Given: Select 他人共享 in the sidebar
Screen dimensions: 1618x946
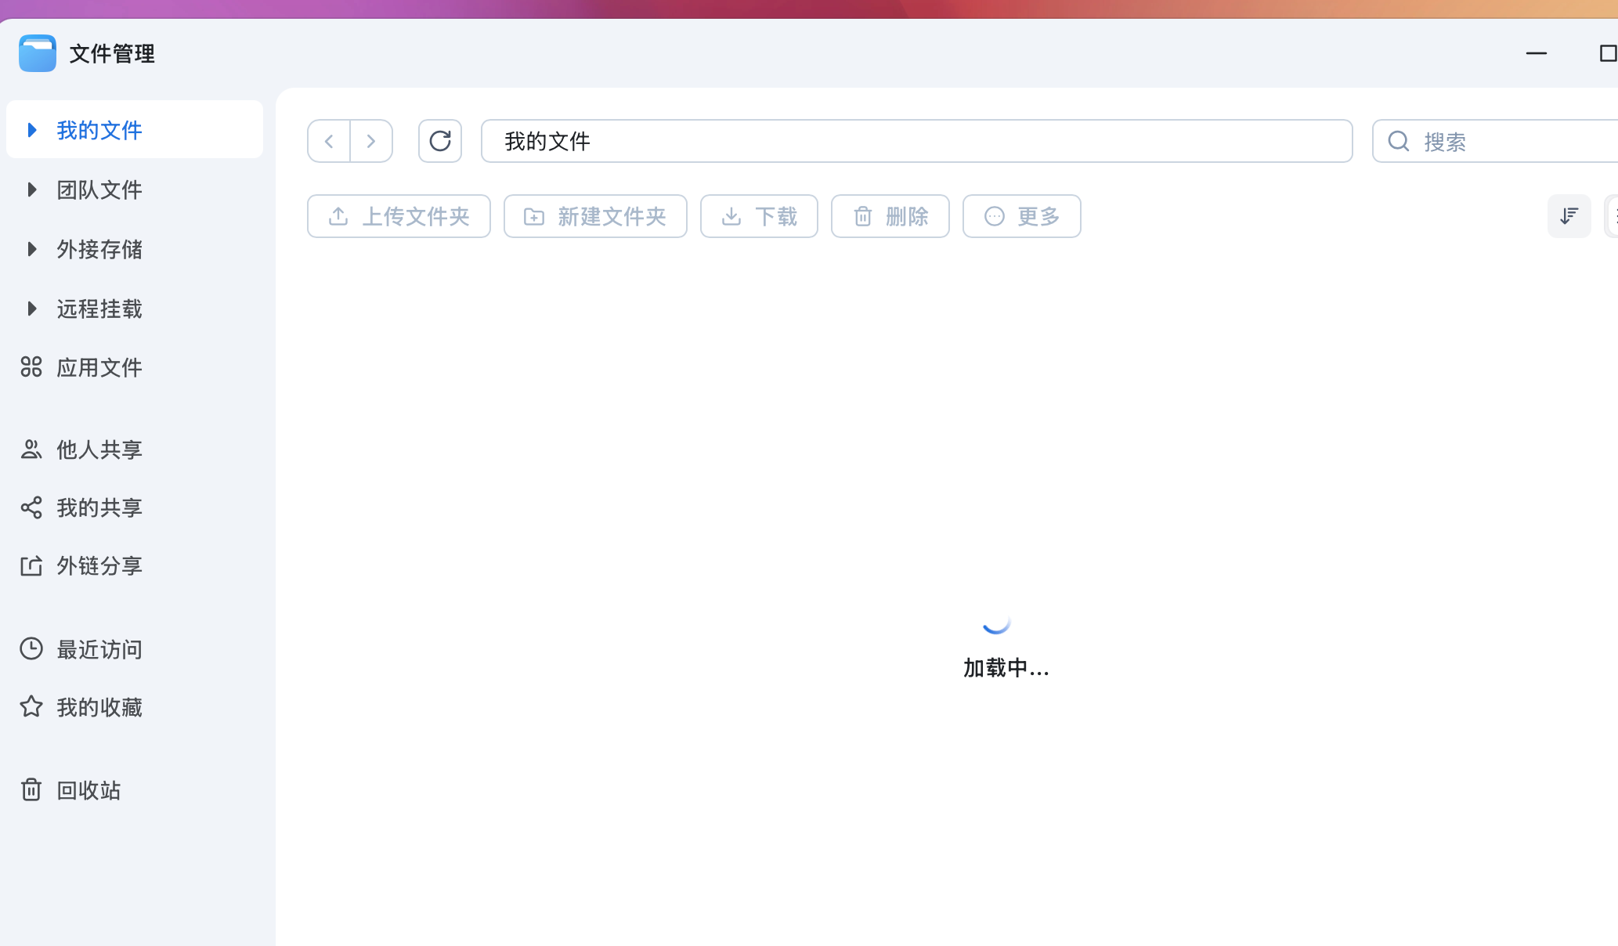Looking at the screenshot, I should click(99, 450).
